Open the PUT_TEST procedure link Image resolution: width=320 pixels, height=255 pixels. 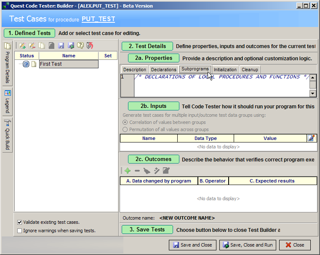[99, 19]
